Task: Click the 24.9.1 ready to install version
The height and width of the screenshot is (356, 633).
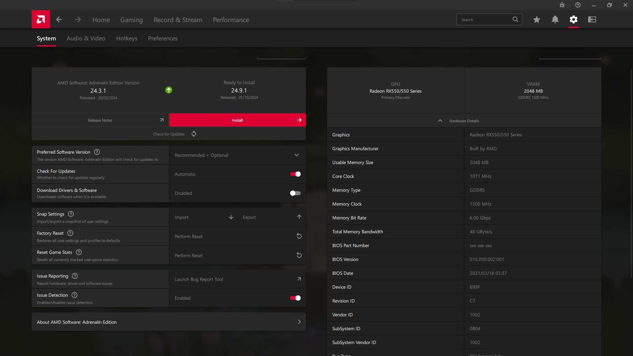Action: (239, 90)
